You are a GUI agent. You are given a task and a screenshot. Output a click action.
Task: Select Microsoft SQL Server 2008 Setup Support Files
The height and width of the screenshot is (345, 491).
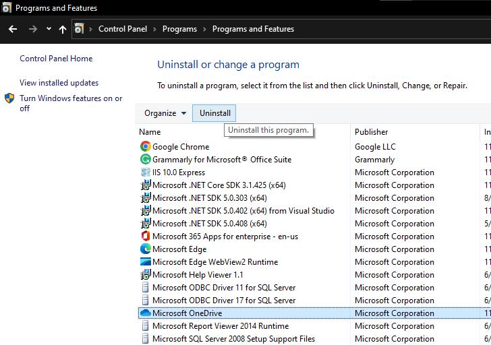point(233,339)
